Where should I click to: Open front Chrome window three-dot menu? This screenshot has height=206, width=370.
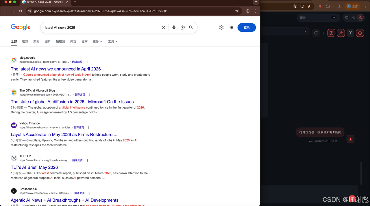click(x=256, y=11)
